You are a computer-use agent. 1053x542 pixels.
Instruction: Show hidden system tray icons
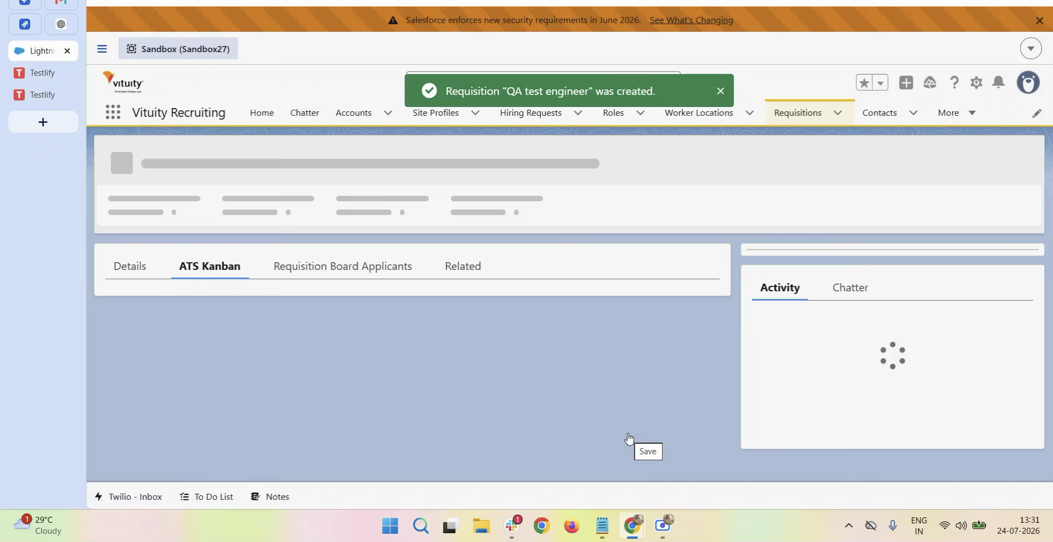point(849,526)
